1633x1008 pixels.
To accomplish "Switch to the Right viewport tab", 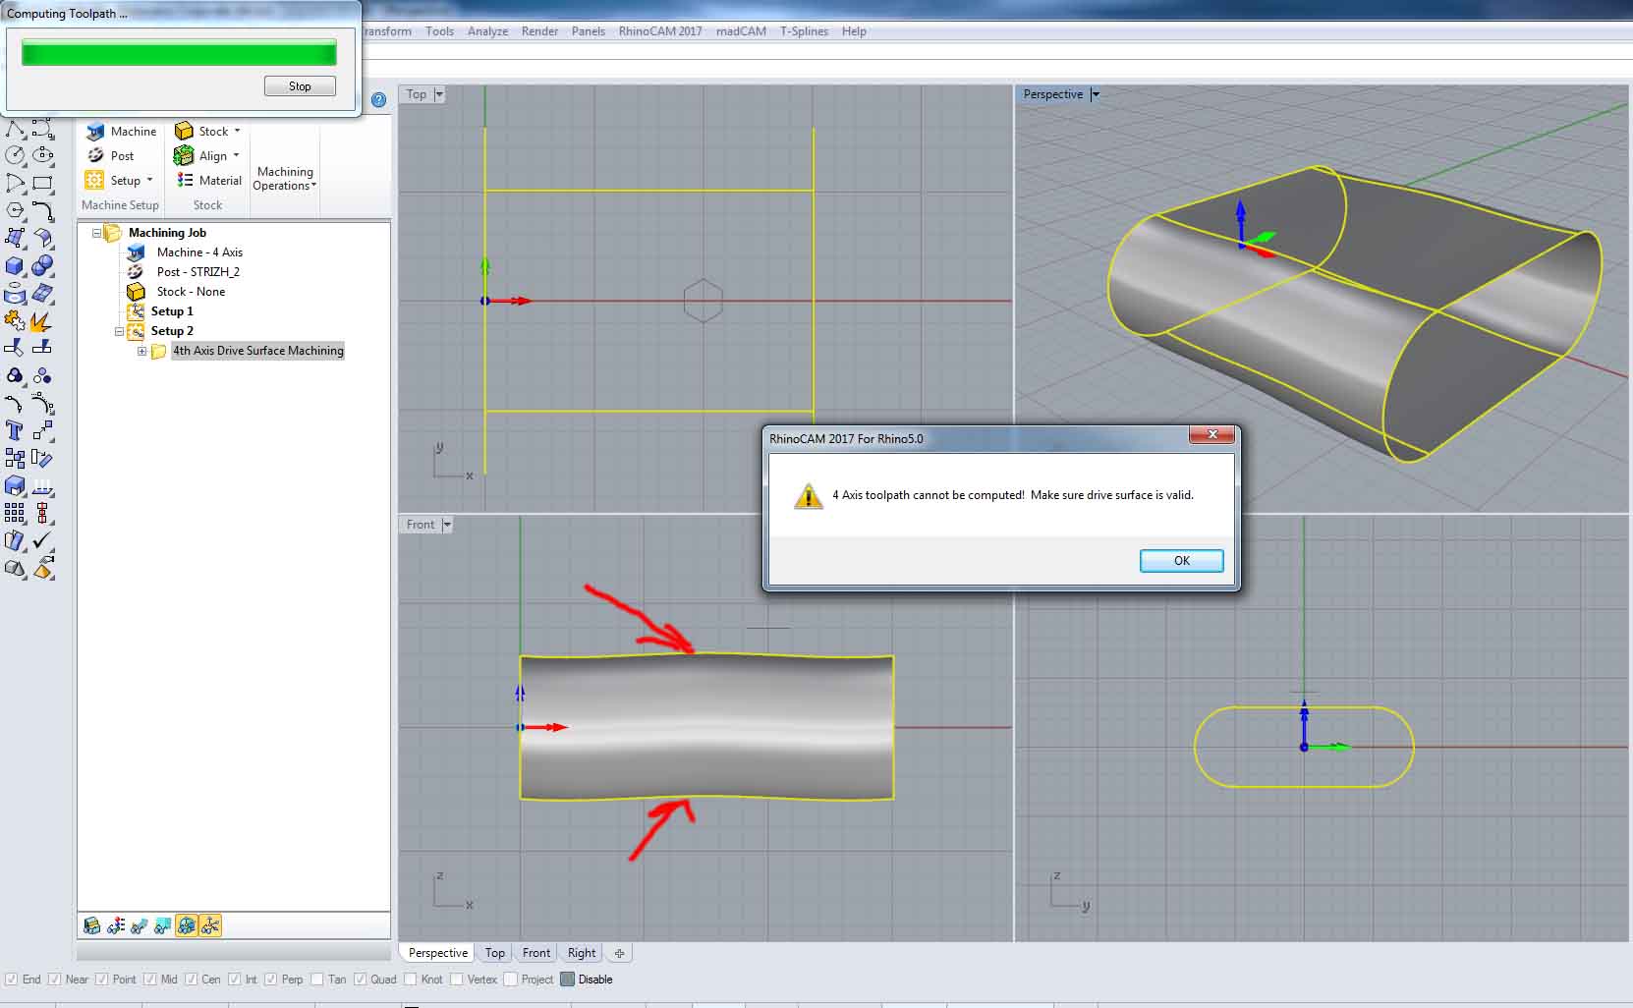I will click(x=581, y=953).
